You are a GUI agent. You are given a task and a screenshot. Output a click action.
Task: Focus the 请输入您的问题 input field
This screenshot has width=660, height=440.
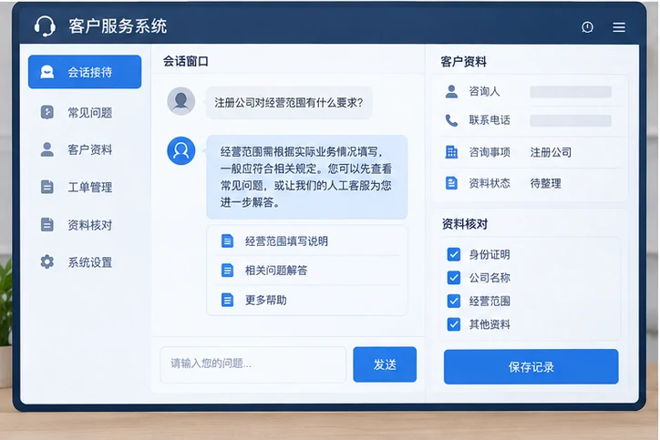pos(253,364)
